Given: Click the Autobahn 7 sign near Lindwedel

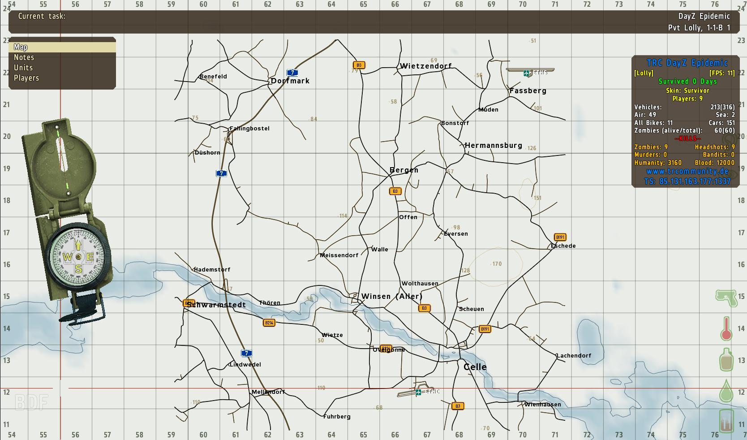Looking at the screenshot, I should [246, 353].
